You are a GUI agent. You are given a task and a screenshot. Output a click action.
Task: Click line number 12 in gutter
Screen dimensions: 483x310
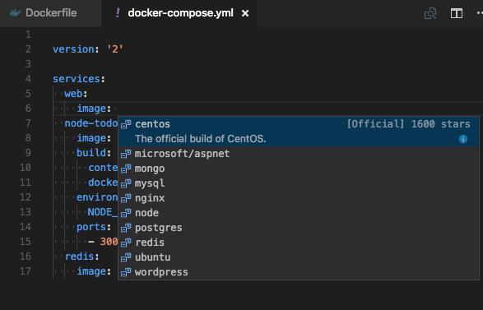tap(26, 197)
